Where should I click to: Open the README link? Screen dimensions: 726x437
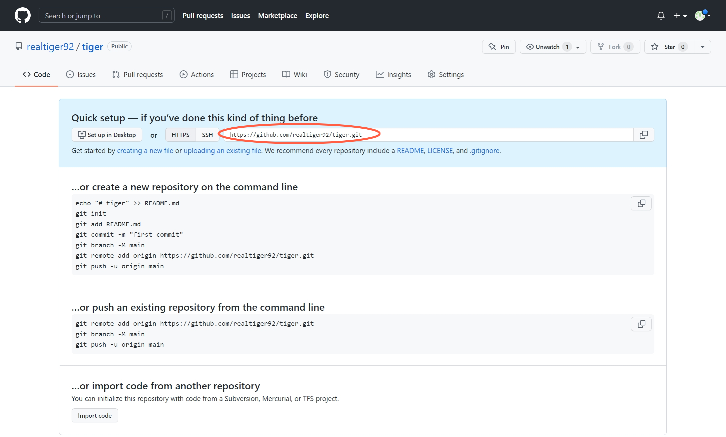410,151
